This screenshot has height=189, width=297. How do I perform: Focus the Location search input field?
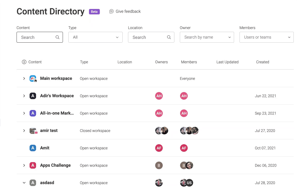(x=151, y=37)
